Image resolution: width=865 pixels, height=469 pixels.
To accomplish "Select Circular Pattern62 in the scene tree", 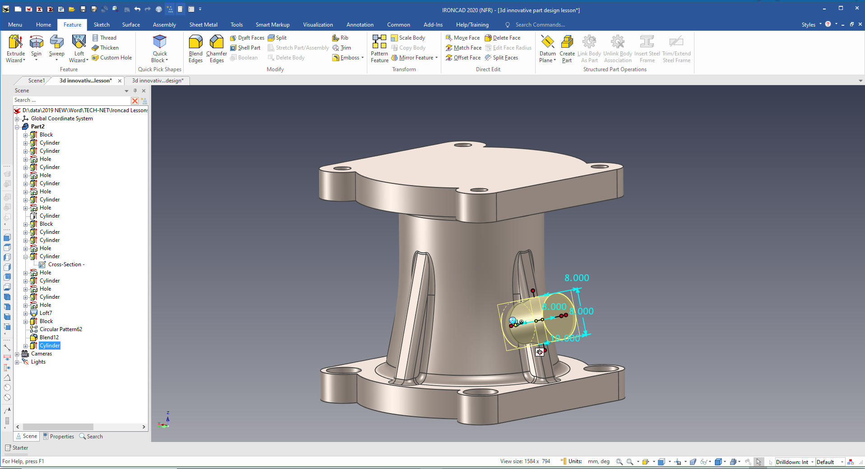I will (x=60, y=329).
